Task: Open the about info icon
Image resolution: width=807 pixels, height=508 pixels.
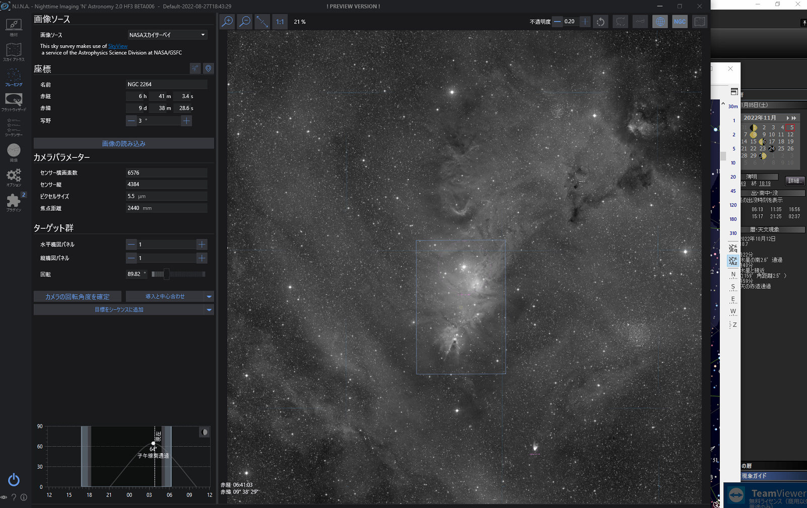Action: point(24,497)
